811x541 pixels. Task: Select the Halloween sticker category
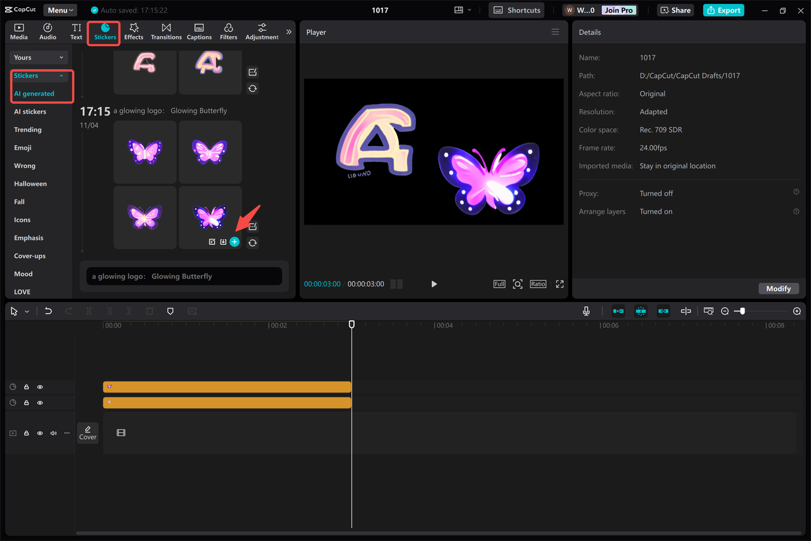30,184
